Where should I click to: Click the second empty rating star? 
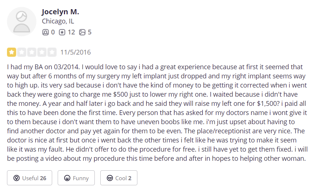coord(22,52)
